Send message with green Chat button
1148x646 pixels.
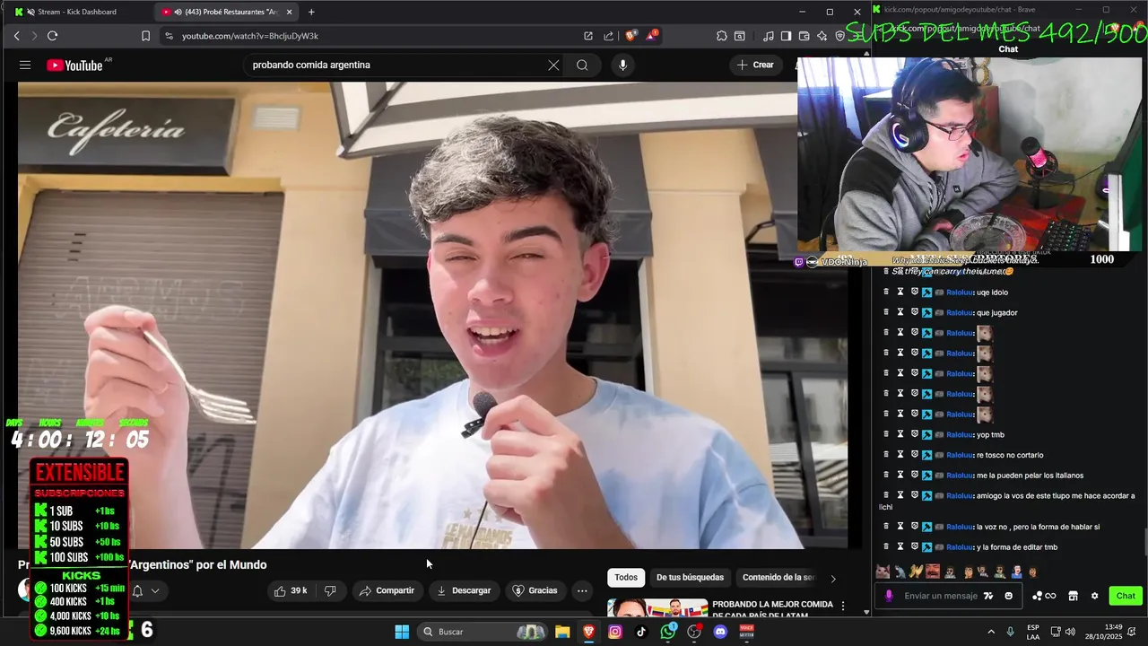(1126, 596)
